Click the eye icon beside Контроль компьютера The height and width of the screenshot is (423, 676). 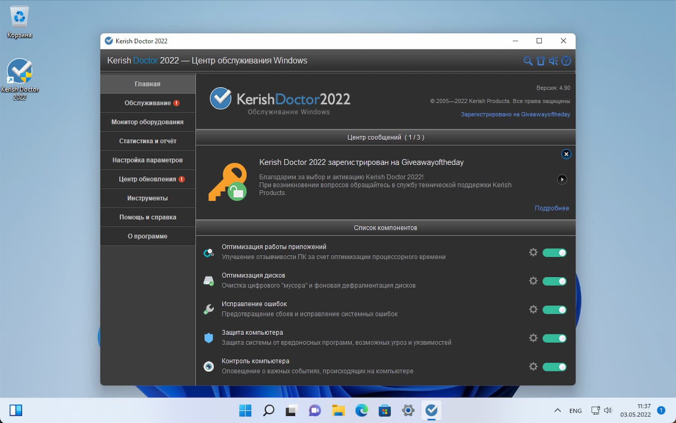(208, 367)
